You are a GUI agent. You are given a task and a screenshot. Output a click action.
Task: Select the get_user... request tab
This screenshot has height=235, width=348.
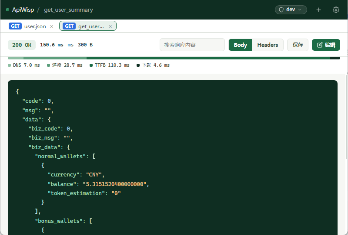(x=88, y=26)
